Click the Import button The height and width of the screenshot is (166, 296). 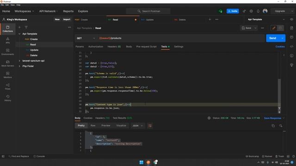pos(67,19)
